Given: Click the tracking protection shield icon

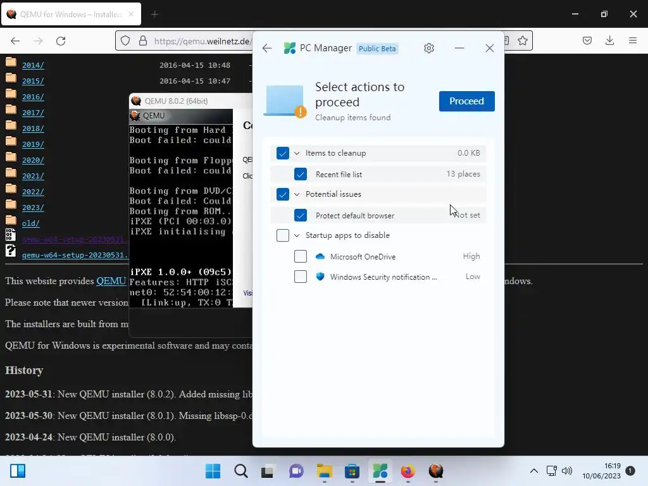Looking at the screenshot, I should [125, 40].
